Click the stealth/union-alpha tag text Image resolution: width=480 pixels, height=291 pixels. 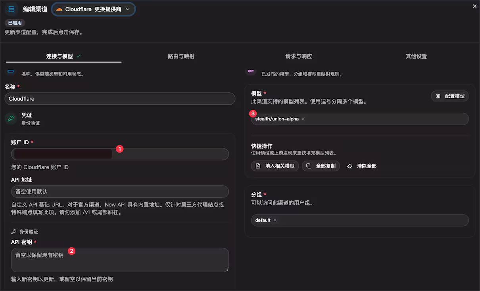[x=277, y=119]
